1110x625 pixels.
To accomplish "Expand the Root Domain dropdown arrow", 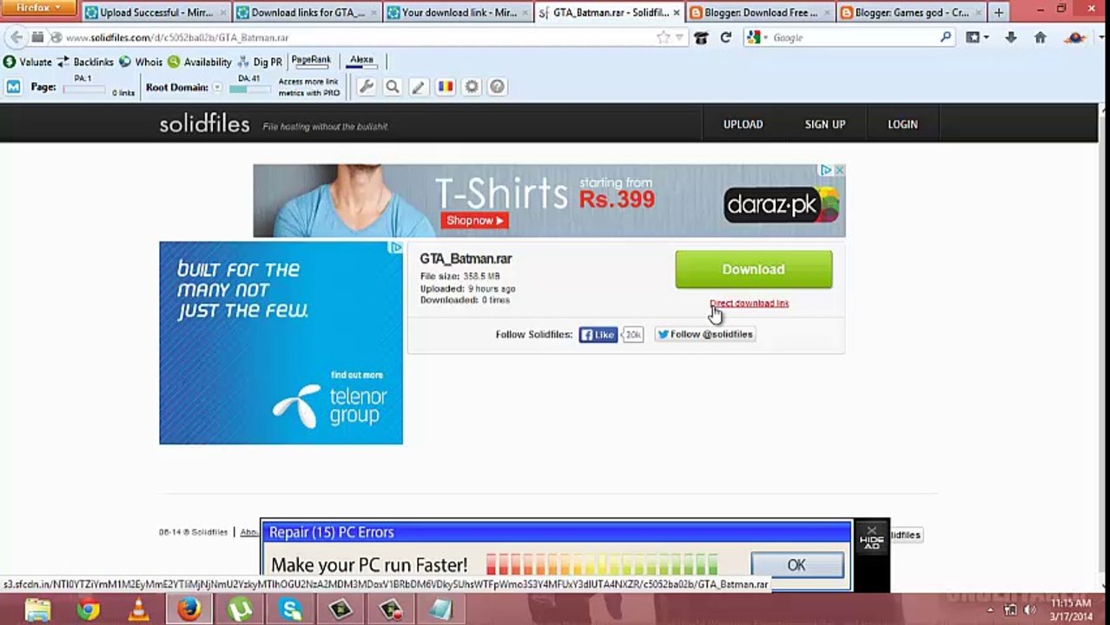I will tap(217, 88).
